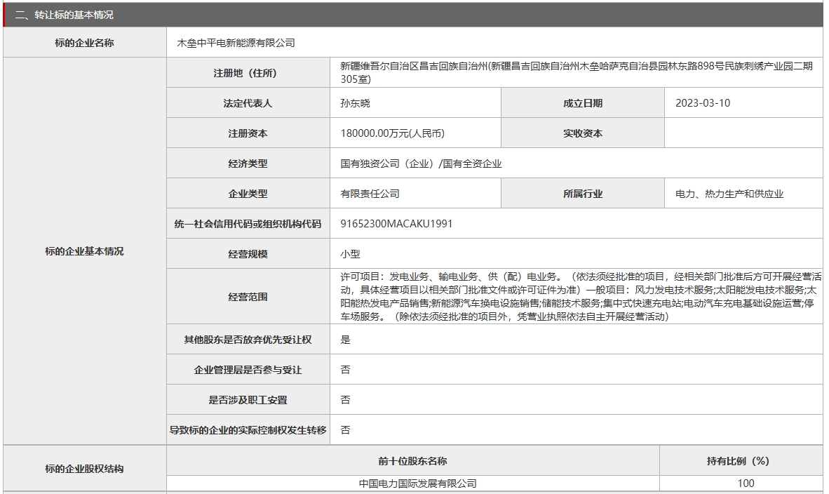Click the 所属行业 label
This screenshot has width=829, height=494.
583,194
